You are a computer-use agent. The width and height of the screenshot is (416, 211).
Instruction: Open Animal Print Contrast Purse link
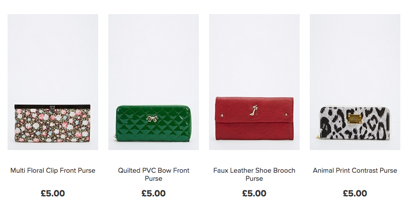pos(355,170)
